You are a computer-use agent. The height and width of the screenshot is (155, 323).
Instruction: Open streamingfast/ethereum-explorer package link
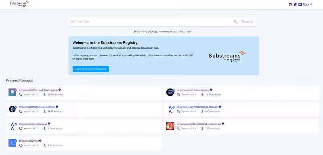37,107
